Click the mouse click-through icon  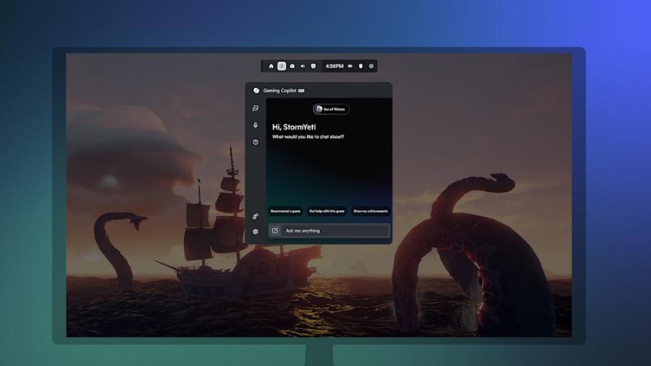pyautogui.click(x=361, y=66)
